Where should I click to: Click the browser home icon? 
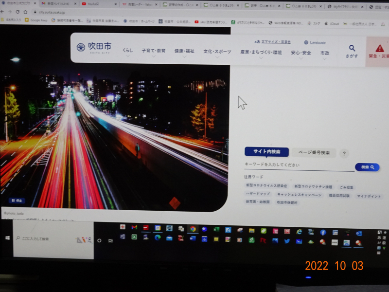[25, 12]
